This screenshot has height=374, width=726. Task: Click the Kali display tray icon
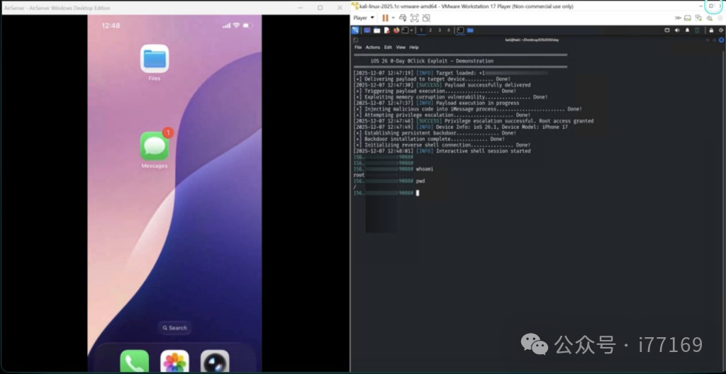667,30
